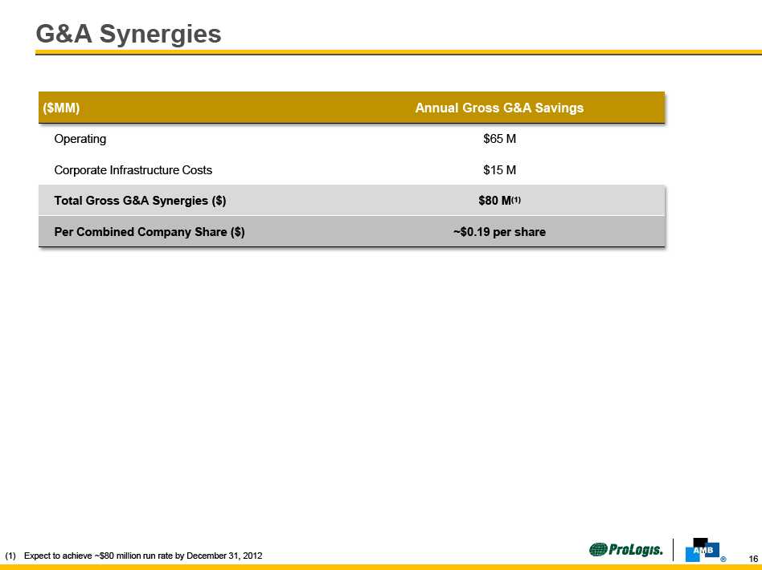Select the $65 M value

(x=498, y=139)
